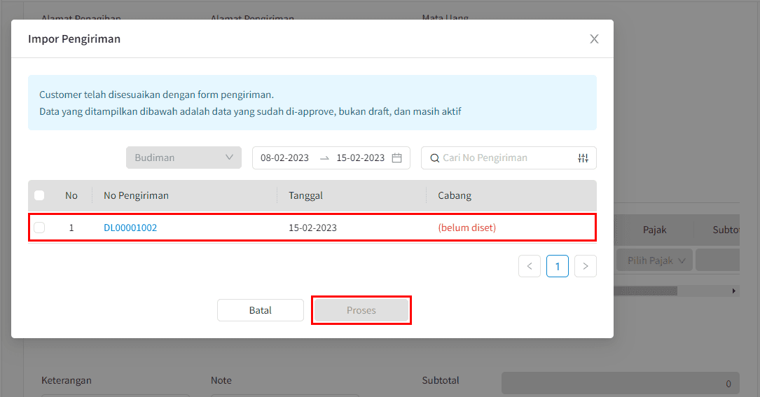Focus the Cari No Pengiriman search box
The image size is (760, 397).
504,158
